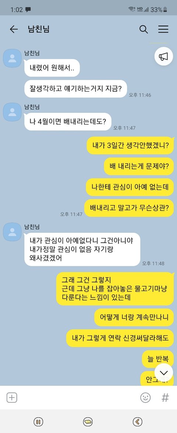Screen dimensions: 177x433
Task: Open the hamburger chat menu
Action: [163, 29]
